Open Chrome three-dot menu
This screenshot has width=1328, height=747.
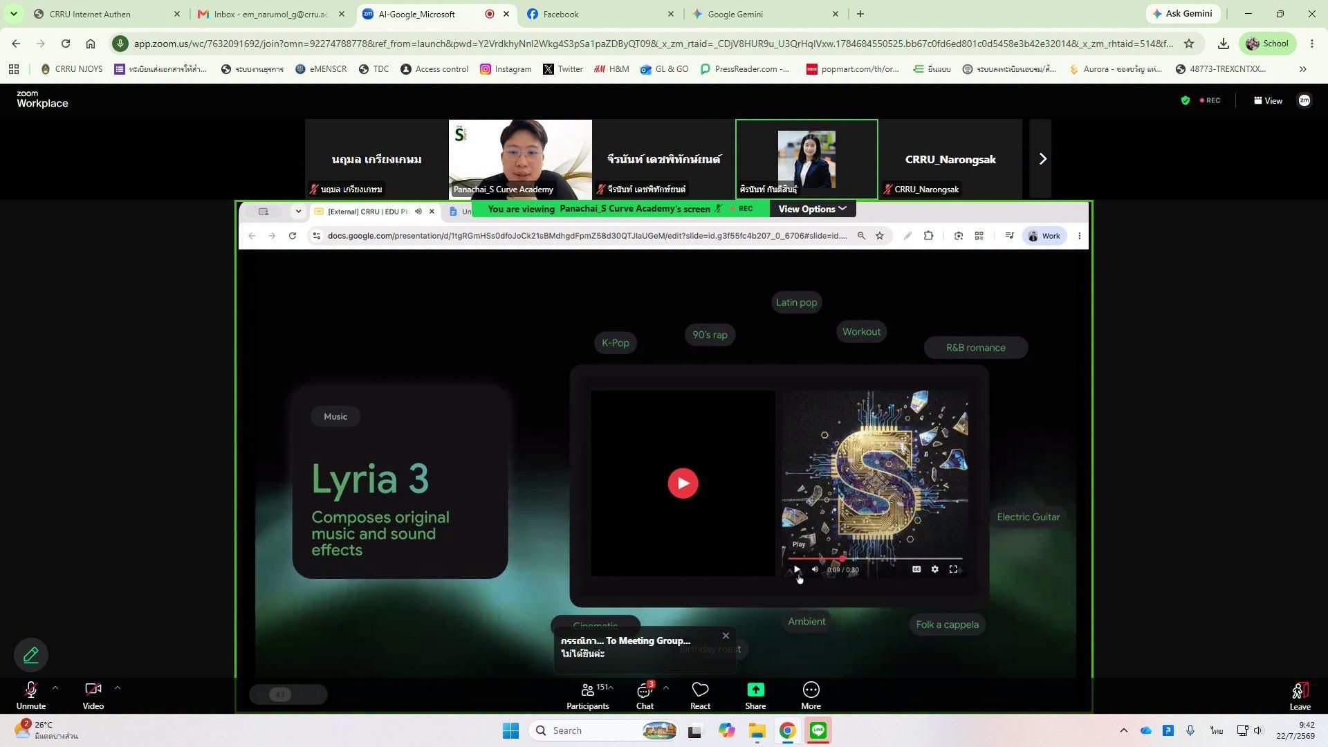pyautogui.click(x=1312, y=44)
